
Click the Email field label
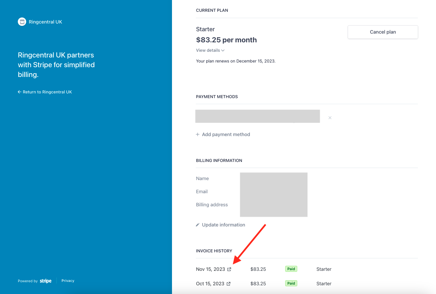pyautogui.click(x=202, y=192)
